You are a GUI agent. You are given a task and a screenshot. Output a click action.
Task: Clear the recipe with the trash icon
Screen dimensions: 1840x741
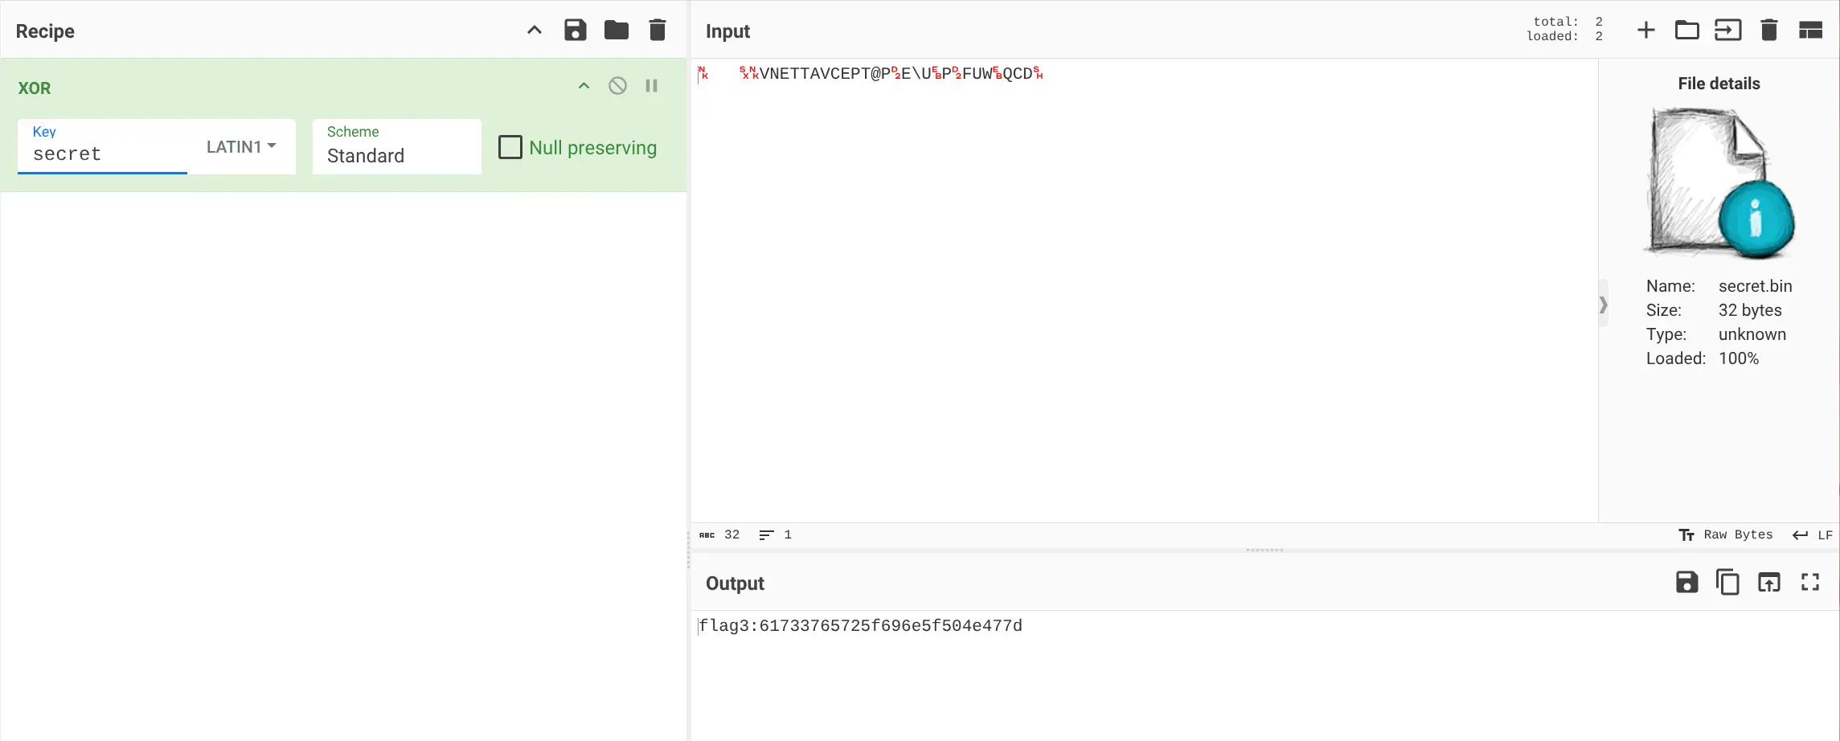[x=658, y=31]
